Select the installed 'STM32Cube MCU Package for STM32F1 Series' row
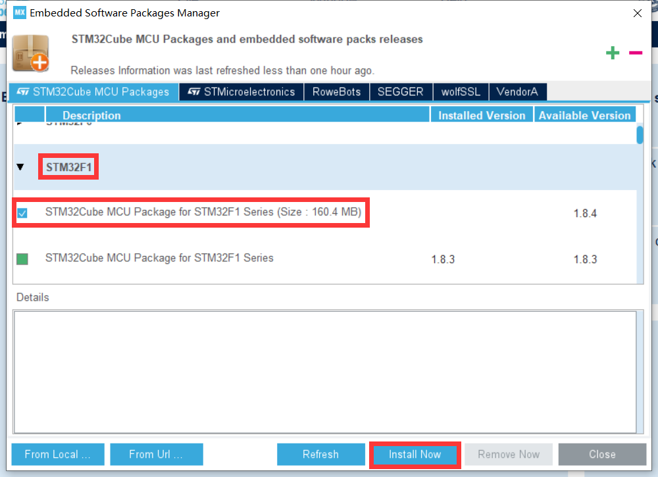The width and height of the screenshot is (658, 477). (326, 259)
